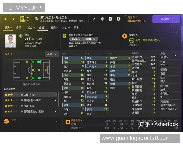Click the €2600万 - €3700万 value pill
Image resolution: width=183 pixels, height=146 pixels.
click(x=83, y=39)
